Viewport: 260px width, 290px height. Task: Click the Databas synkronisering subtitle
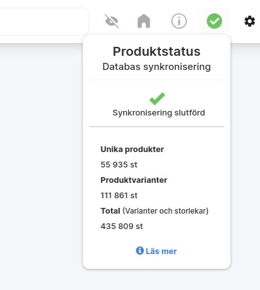157,67
